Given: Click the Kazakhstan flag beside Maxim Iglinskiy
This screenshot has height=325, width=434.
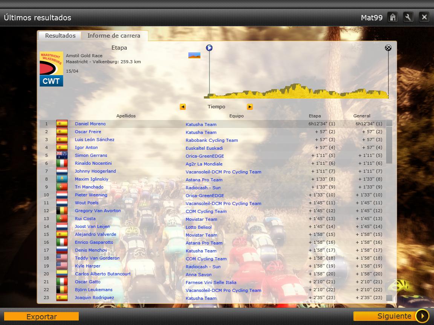Looking at the screenshot, I should point(62,179).
